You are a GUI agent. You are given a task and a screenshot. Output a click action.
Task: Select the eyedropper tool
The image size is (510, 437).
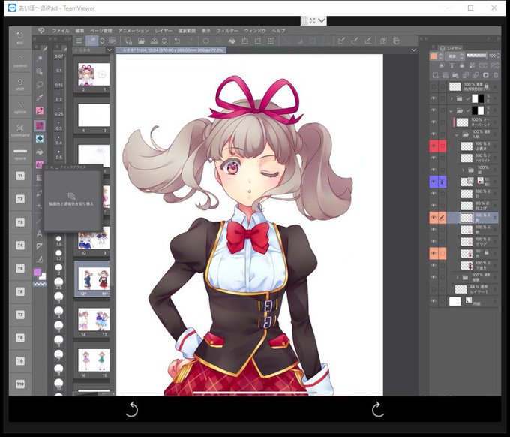coord(39,98)
